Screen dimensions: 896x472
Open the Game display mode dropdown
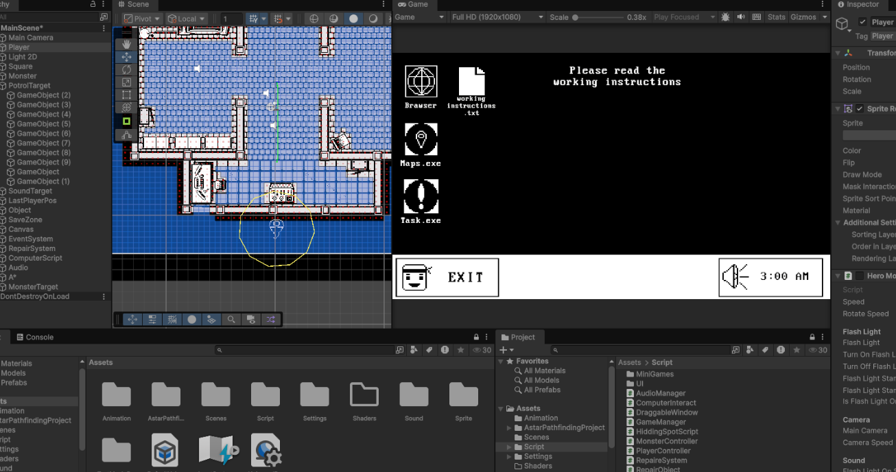tap(419, 17)
